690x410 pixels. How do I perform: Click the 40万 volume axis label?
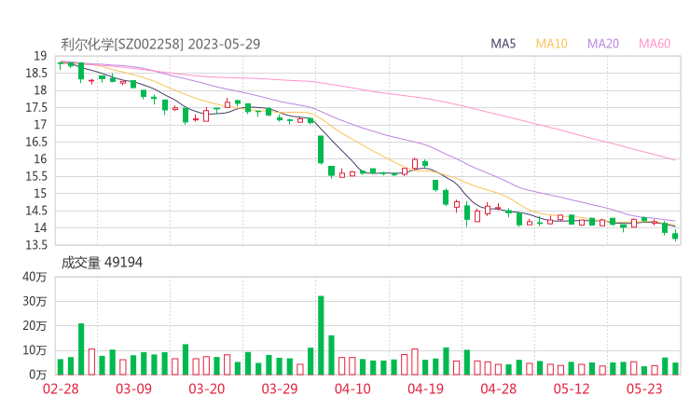click(x=34, y=277)
